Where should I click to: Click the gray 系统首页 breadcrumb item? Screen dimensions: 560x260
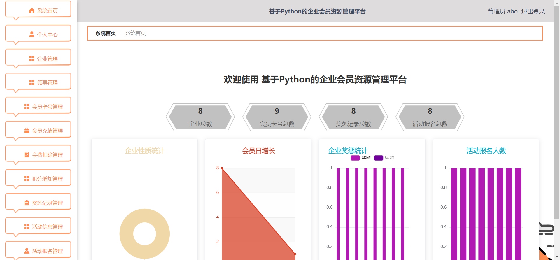coord(135,33)
